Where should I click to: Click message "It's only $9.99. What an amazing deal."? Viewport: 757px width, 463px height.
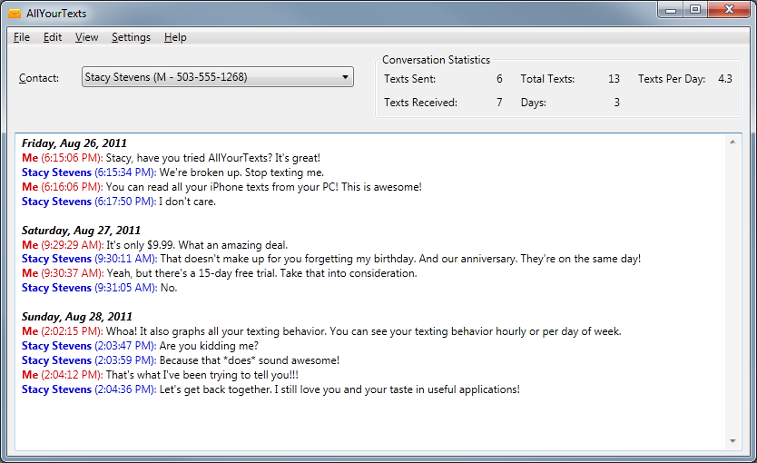197,245
